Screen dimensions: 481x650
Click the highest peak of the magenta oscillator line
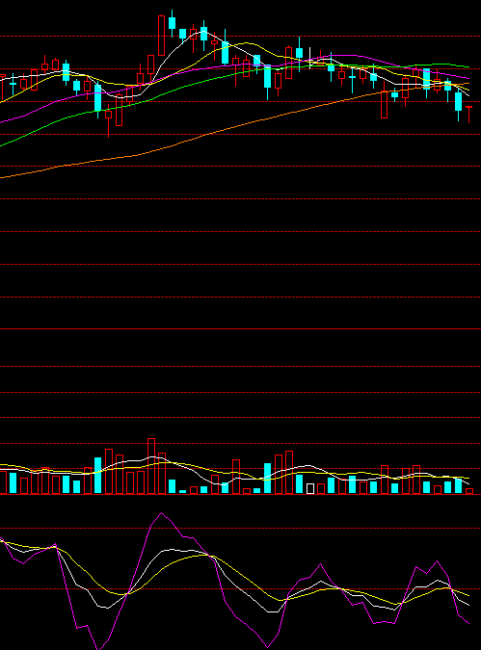161,513
